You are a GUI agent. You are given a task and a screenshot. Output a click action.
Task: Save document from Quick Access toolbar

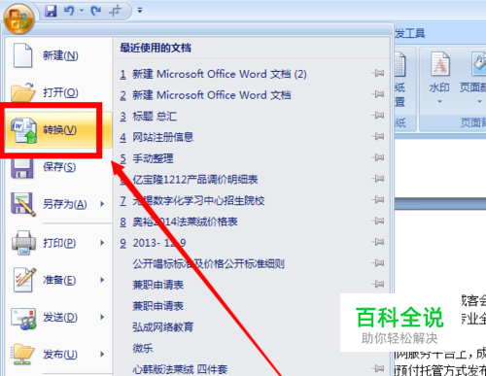tap(51, 11)
